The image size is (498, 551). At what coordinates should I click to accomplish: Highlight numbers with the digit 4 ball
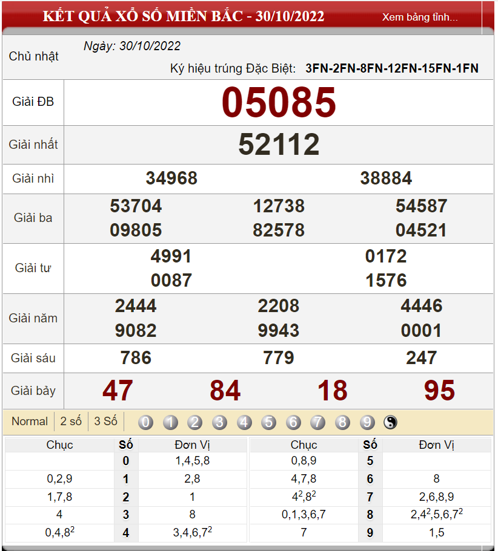pos(244,422)
